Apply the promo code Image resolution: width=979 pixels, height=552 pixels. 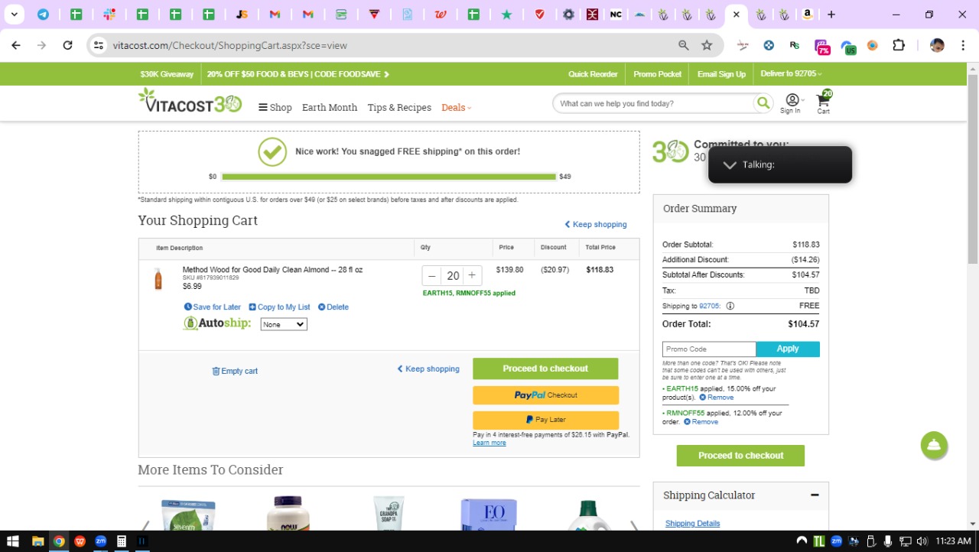(788, 349)
